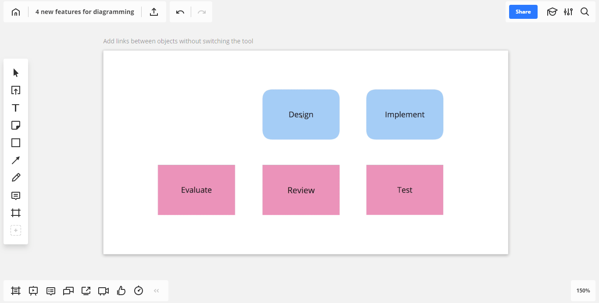Go to the home dashboard icon
Viewport: 599px width, 303px height.
pos(16,12)
